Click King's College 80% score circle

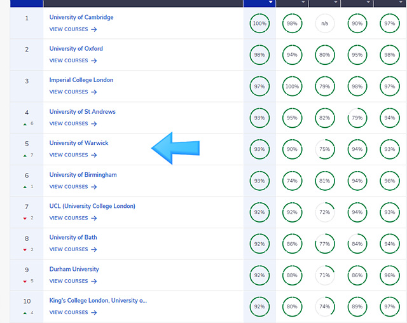[x=292, y=306]
